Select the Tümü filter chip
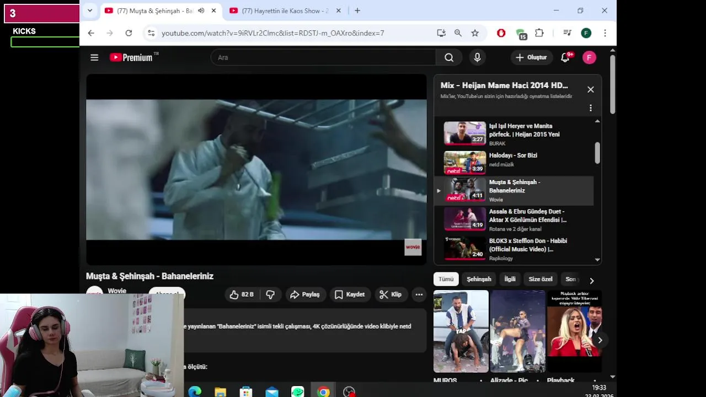 [446, 279]
